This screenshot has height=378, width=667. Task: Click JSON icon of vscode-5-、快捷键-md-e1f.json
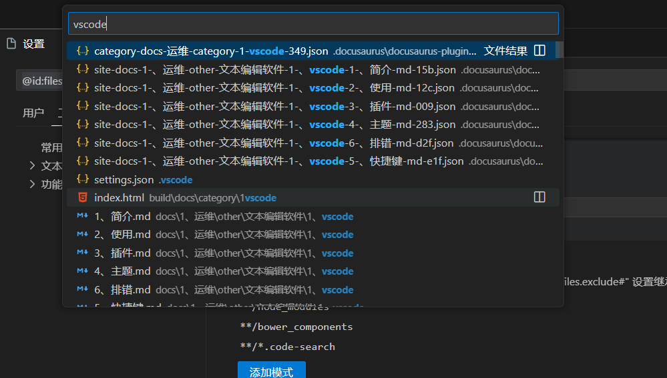[83, 161]
